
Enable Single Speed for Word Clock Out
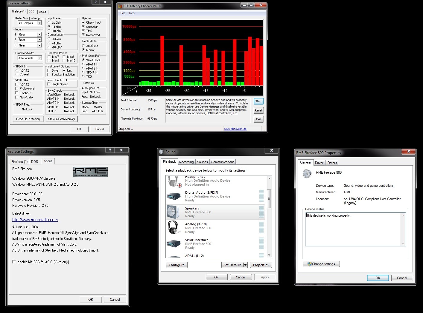click(x=49, y=84)
